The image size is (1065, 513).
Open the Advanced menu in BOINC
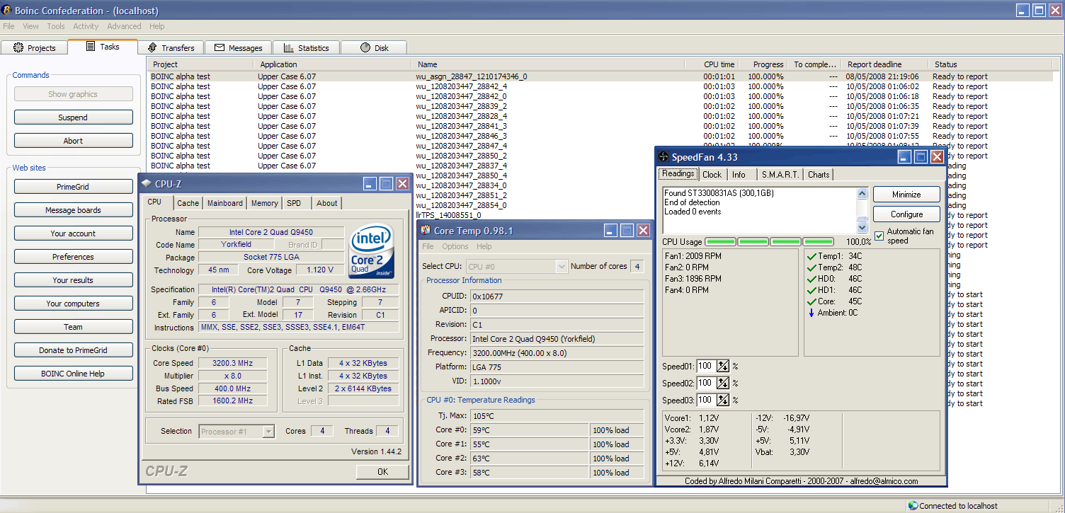click(x=124, y=26)
